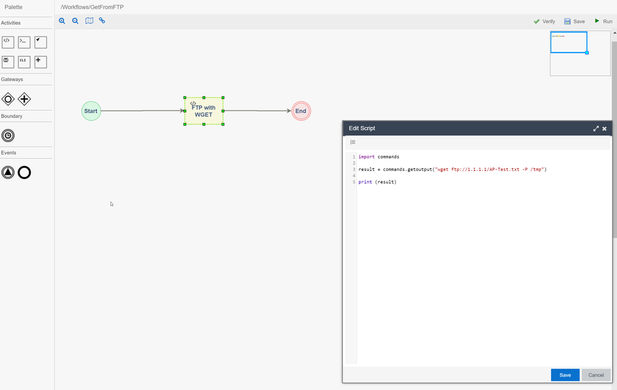Run the GetFromFTP workflow

603,22
